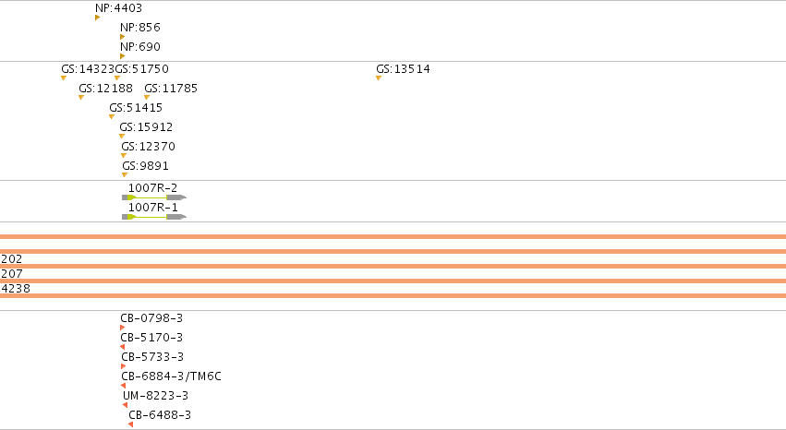Click the UM-8223-3 red triangle
The image size is (786, 430).
point(126,405)
